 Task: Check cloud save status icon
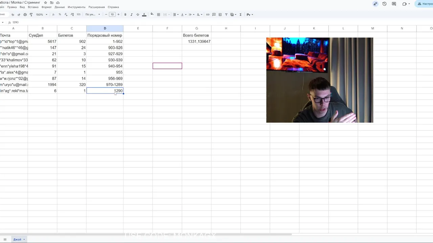tap(58, 3)
